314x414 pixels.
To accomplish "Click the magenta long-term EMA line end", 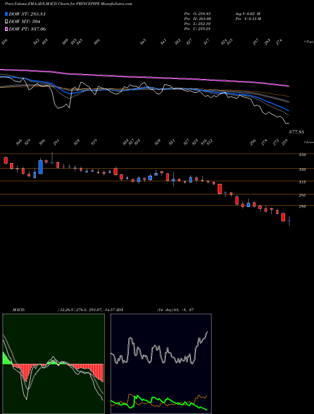I will 288,86.
